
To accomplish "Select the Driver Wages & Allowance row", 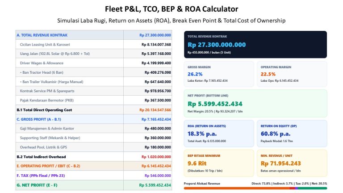I will tap(94, 63).
